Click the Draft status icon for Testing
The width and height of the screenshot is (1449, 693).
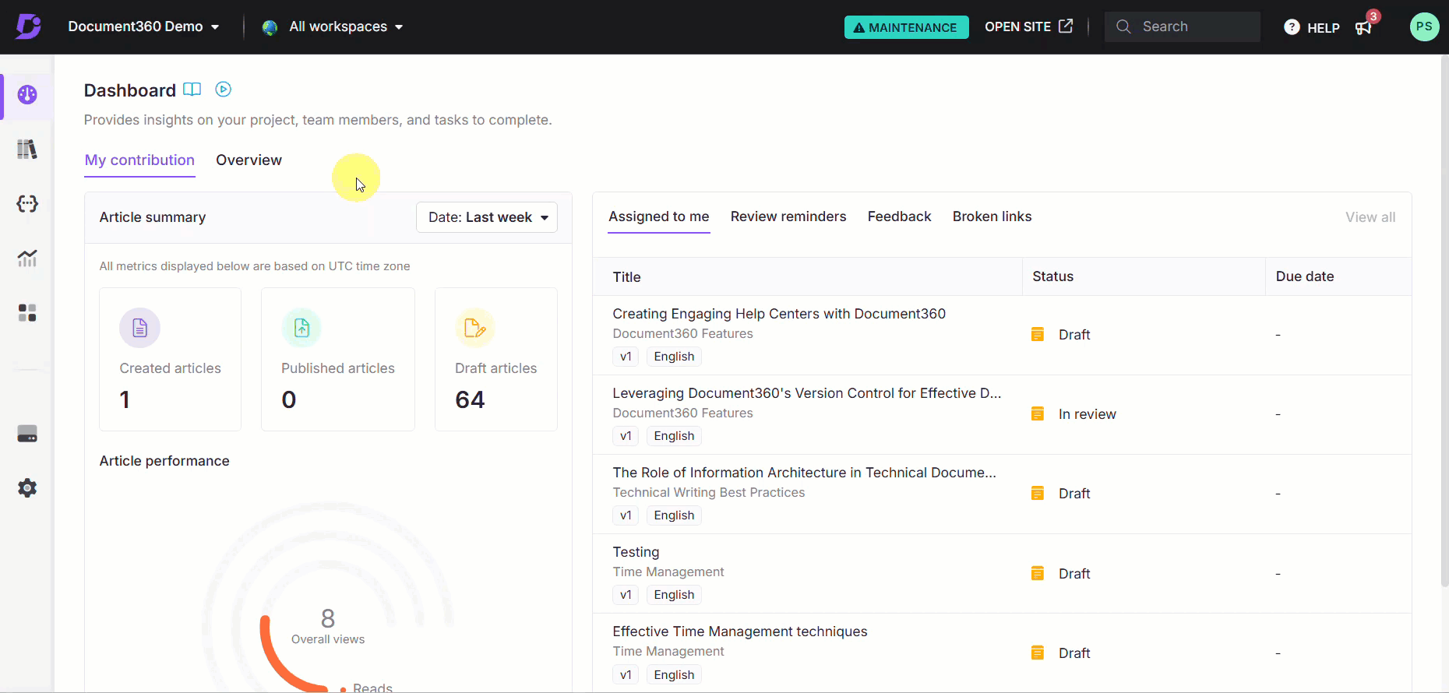pyautogui.click(x=1038, y=574)
